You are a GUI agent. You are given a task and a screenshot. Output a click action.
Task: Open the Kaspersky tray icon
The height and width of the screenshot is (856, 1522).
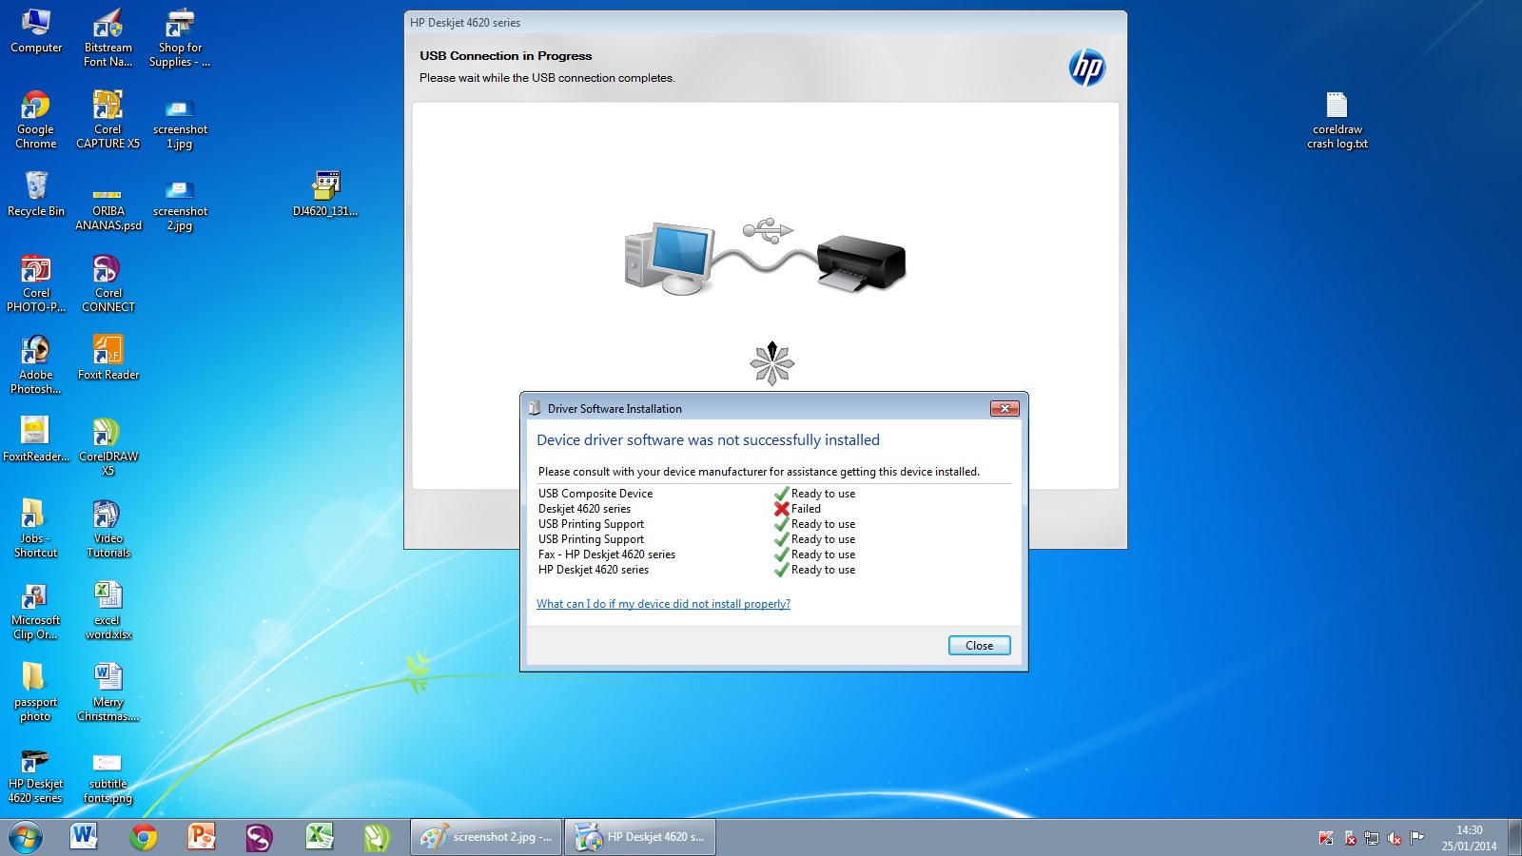point(1326,838)
